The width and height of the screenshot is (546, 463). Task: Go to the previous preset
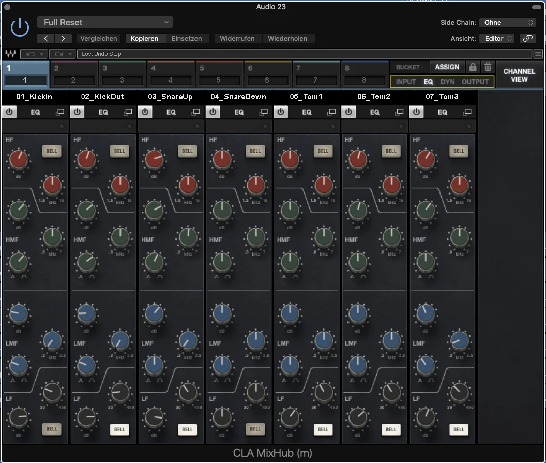point(46,38)
